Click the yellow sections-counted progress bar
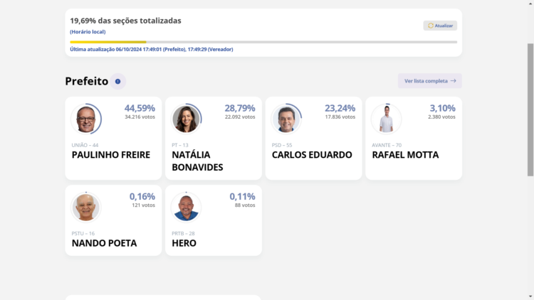 click(108, 42)
